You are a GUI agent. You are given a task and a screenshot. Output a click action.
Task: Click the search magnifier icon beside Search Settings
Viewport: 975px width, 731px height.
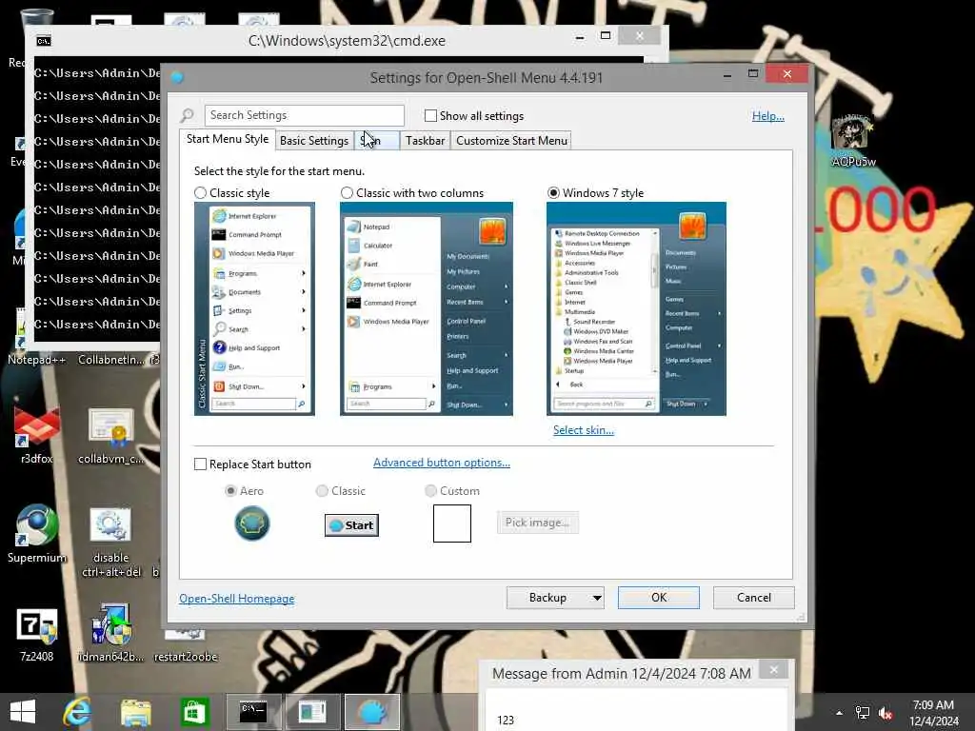click(188, 115)
